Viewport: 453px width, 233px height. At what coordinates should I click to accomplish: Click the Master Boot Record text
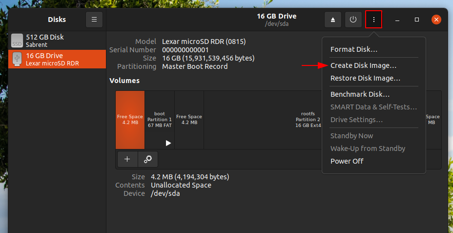tap(195, 66)
